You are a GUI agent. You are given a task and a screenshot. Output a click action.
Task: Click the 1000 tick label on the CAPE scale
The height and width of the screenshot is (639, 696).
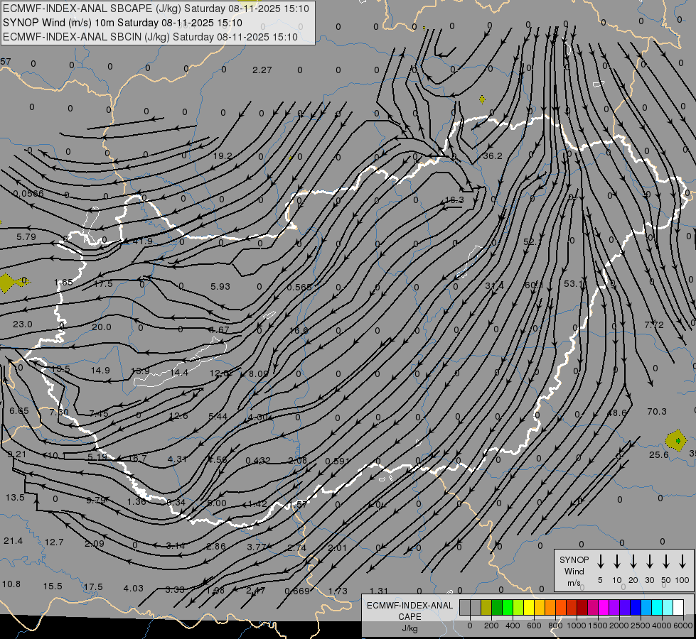(576, 626)
